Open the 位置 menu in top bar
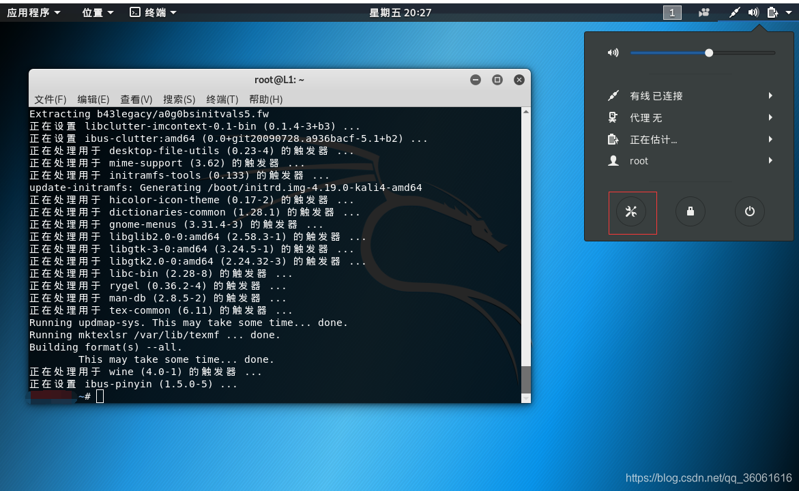Viewport: 799px width, 491px height. 98,13
